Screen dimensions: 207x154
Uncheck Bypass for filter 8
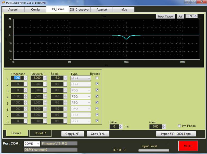click(97, 121)
